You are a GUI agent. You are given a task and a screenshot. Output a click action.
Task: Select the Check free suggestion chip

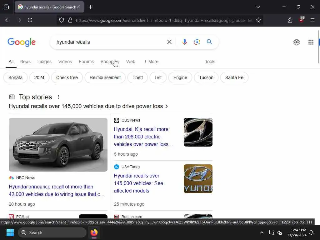[67, 77]
